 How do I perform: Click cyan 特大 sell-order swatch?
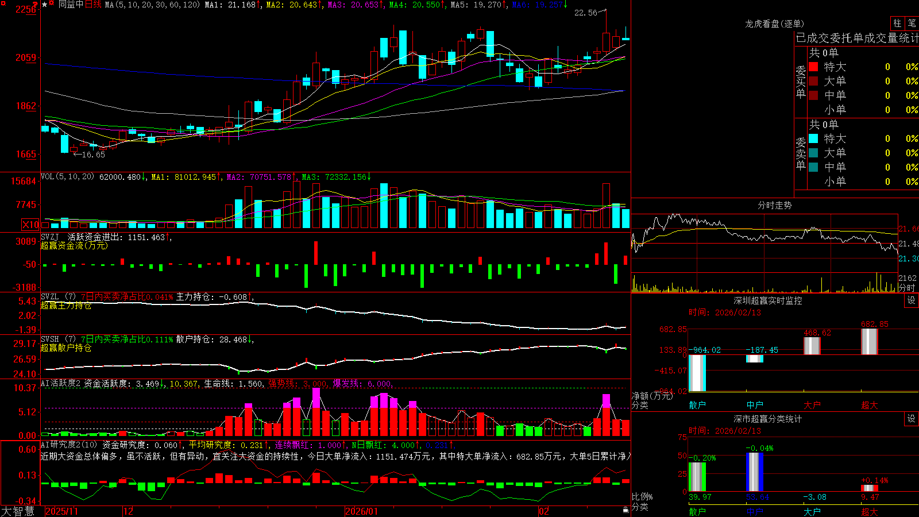click(x=813, y=138)
